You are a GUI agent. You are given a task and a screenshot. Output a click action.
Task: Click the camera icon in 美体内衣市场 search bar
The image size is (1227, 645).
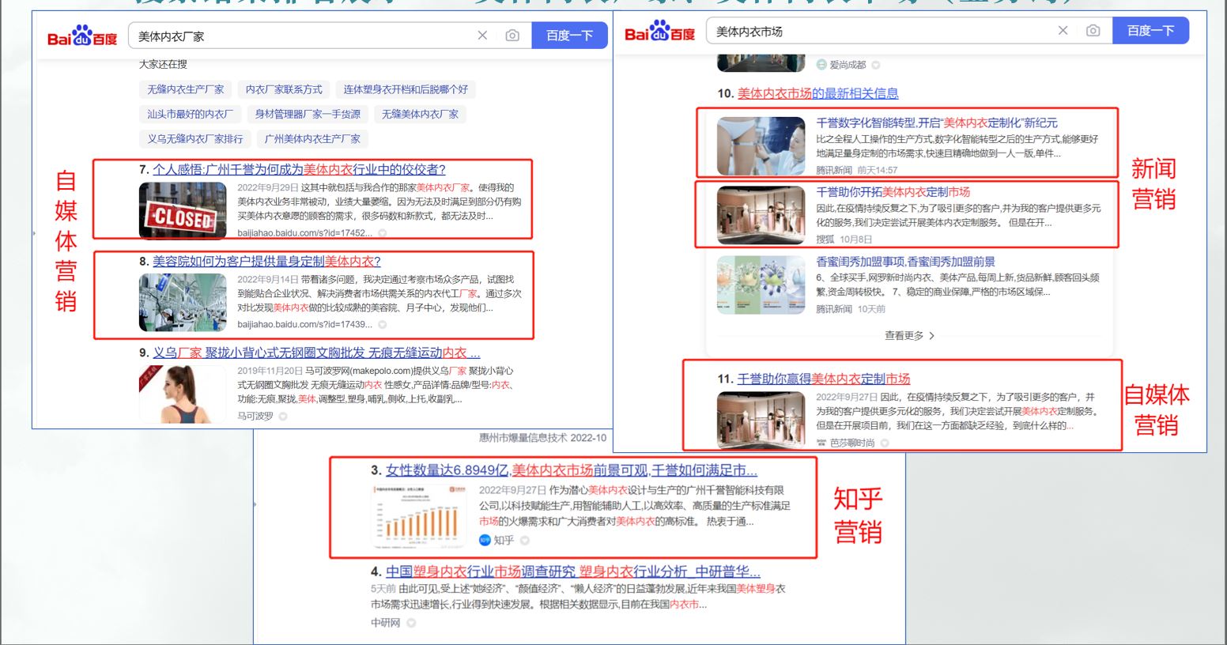point(1093,31)
